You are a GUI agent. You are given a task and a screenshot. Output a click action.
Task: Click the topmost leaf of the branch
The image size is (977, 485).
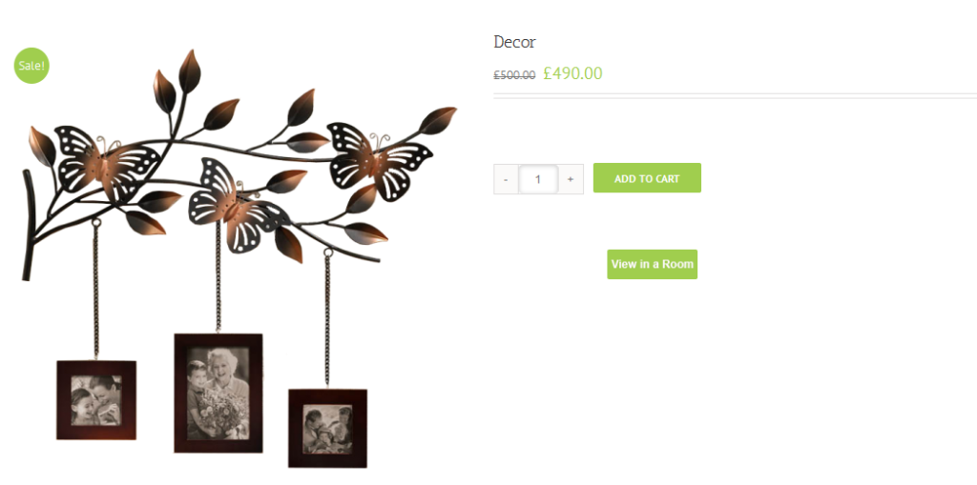click(x=190, y=71)
